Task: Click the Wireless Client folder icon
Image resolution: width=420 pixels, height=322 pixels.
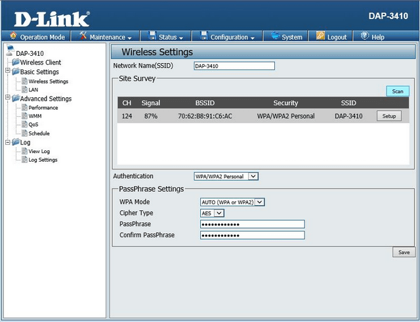Action: click(x=15, y=62)
